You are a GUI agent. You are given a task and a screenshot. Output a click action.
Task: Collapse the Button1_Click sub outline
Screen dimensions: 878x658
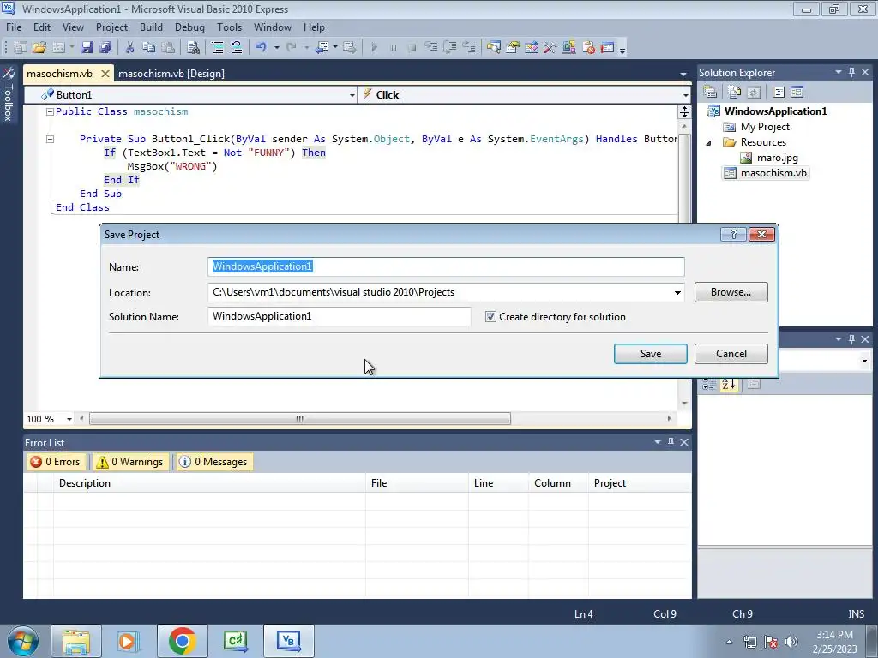(50, 139)
